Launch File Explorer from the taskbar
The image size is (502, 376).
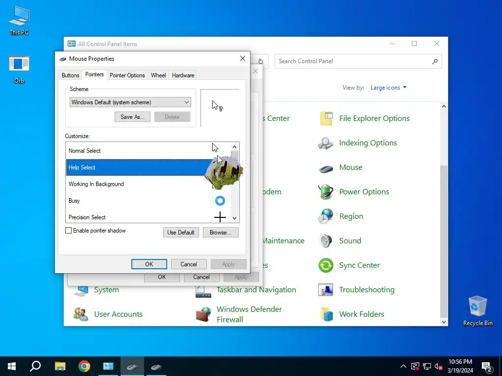[x=60, y=366]
